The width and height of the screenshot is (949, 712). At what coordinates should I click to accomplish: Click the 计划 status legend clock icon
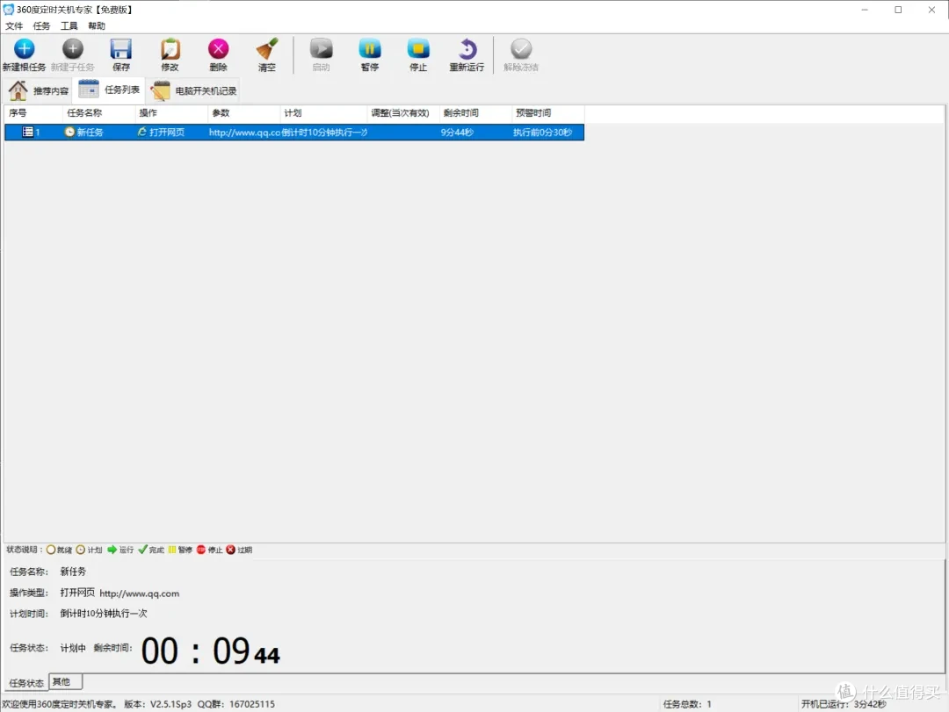81,550
